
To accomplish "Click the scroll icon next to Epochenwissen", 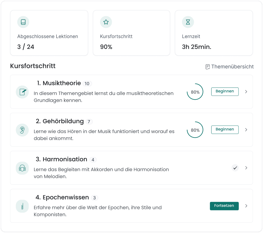I will (x=22, y=206).
